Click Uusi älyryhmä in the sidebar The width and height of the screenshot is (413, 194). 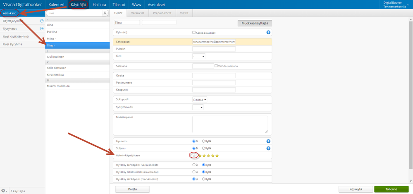point(22,44)
